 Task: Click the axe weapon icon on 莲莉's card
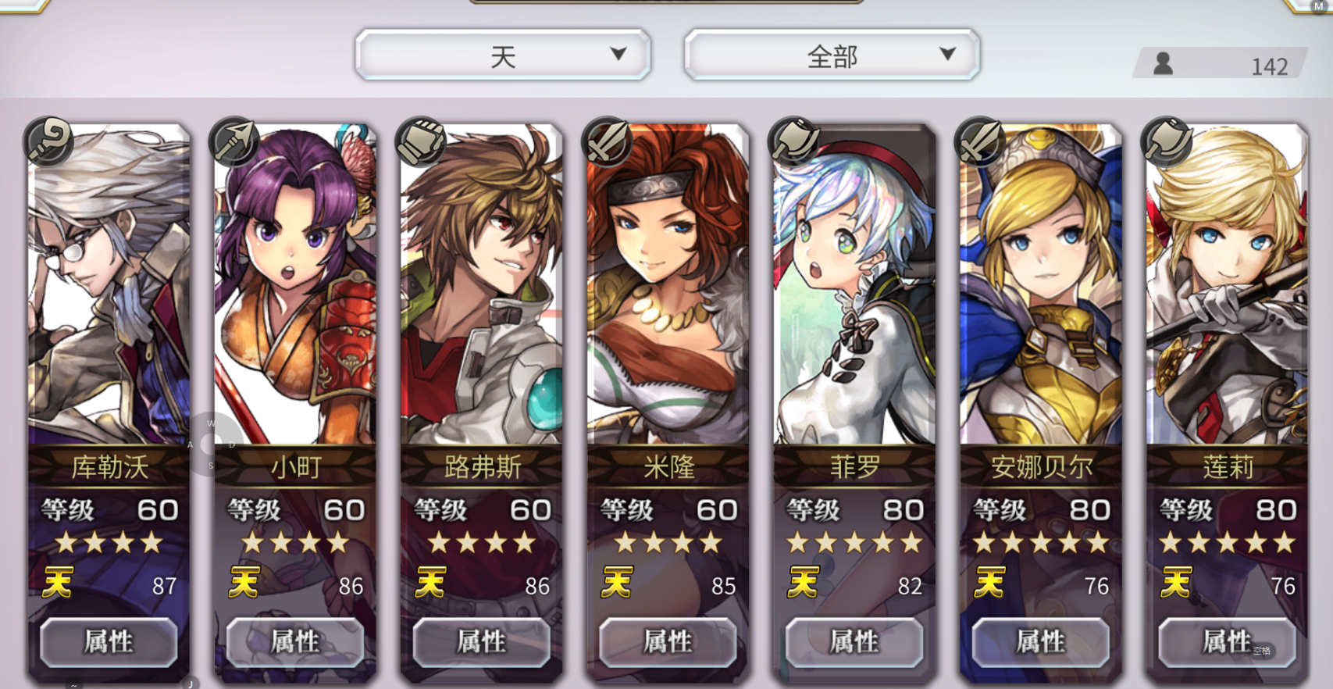pyautogui.click(x=1166, y=141)
